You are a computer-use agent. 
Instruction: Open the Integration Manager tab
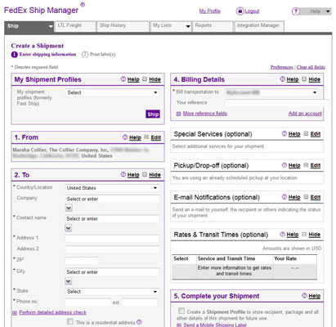coord(259,26)
